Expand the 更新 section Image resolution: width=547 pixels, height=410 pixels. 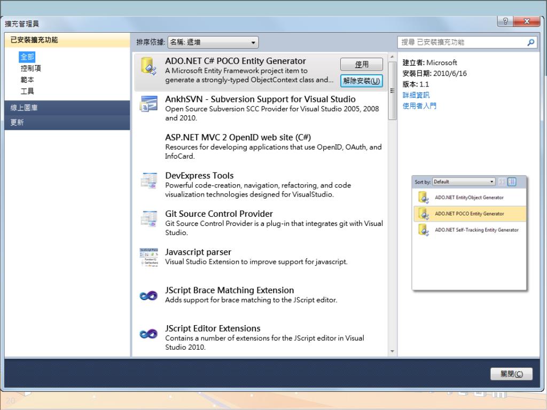click(x=67, y=122)
